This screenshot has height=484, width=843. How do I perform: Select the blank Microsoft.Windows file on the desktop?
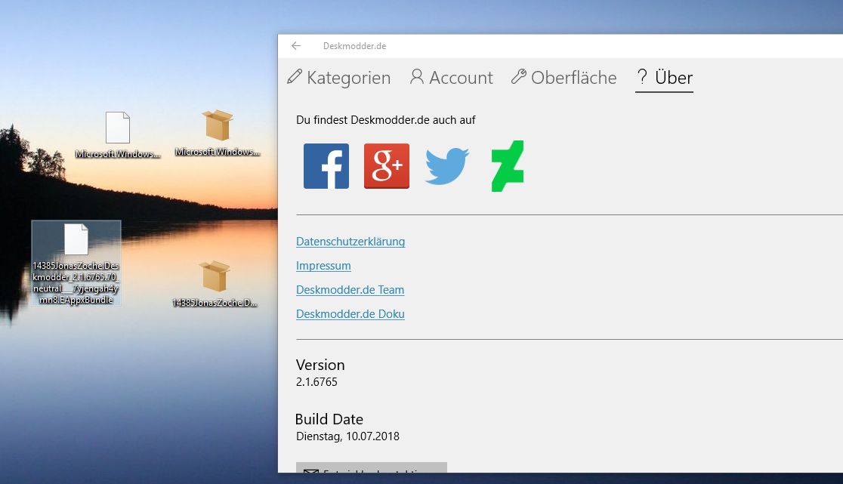tap(118, 135)
